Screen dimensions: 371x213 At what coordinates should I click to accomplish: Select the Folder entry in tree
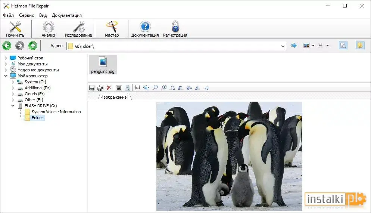click(x=37, y=118)
